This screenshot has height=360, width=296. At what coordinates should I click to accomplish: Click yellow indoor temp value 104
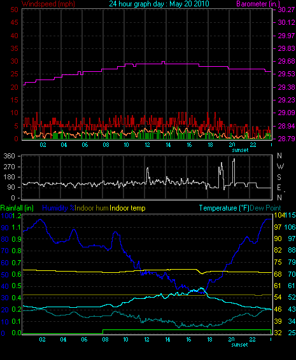click(x=279, y=216)
